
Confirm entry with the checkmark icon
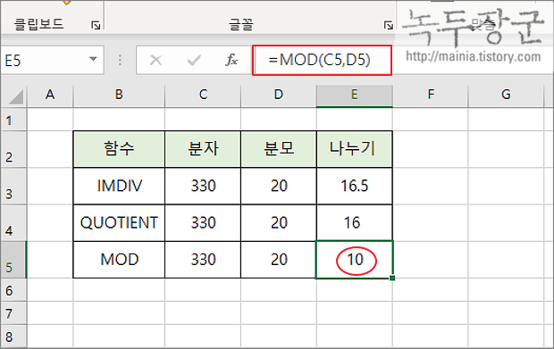[194, 61]
